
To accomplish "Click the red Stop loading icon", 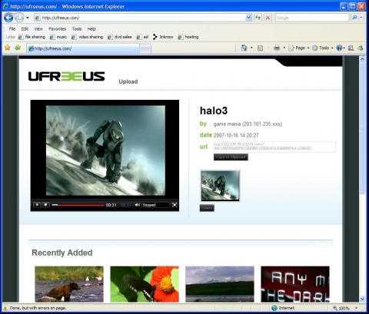I will 268,18.
